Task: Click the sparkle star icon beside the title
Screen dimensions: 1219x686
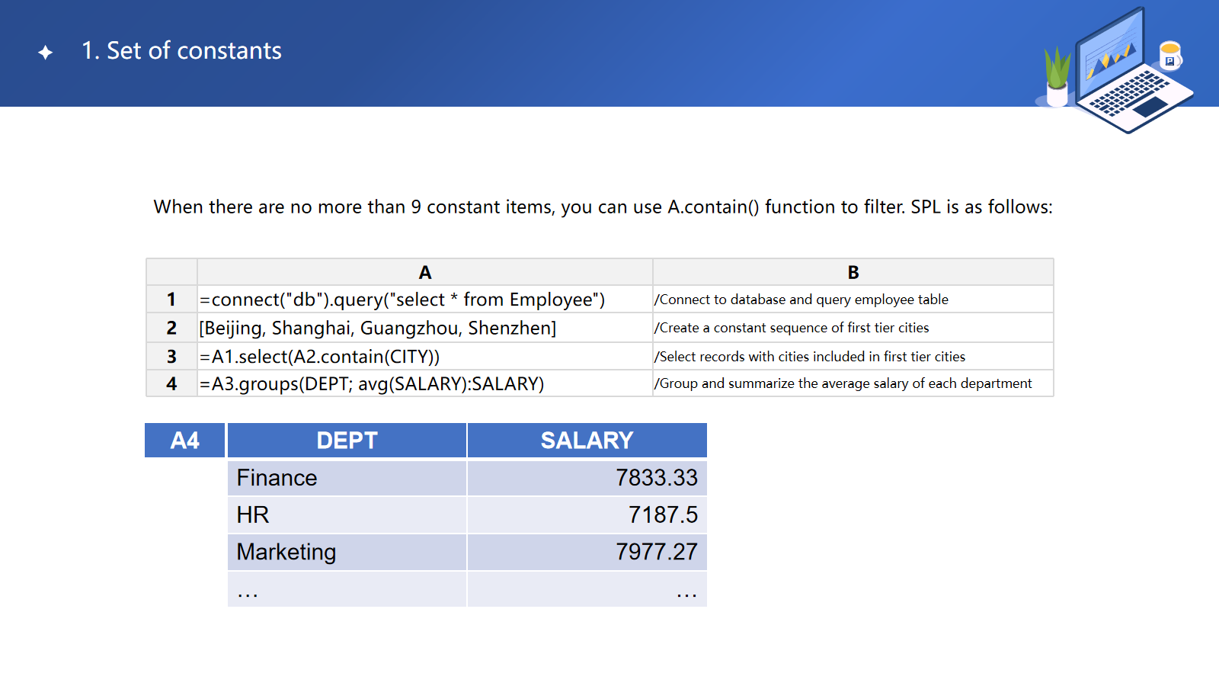Action: tap(46, 52)
